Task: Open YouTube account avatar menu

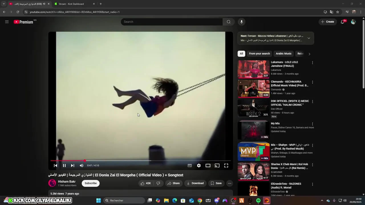Action: tap(353, 22)
